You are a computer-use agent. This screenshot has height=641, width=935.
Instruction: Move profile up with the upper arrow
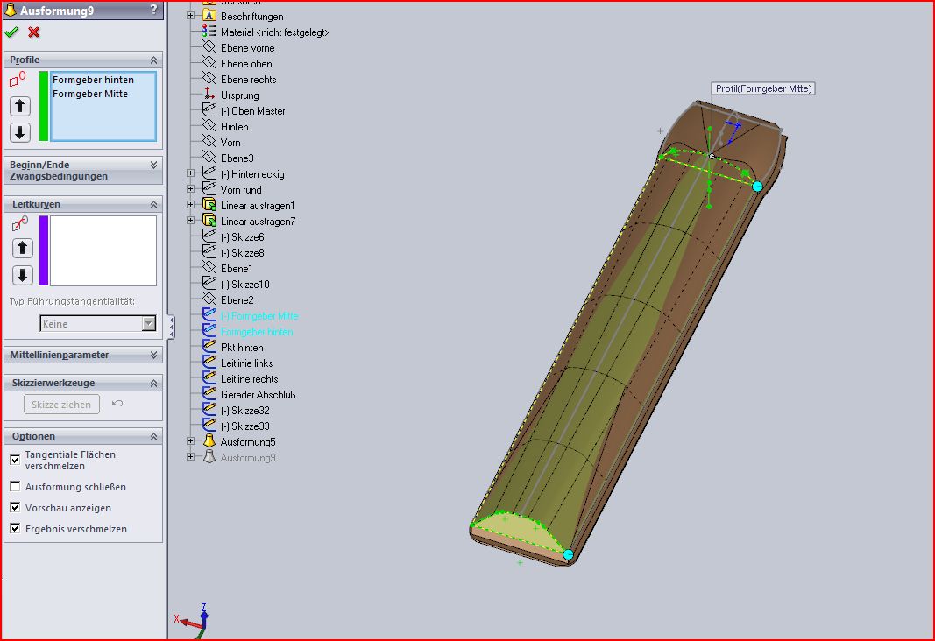click(20, 107)
